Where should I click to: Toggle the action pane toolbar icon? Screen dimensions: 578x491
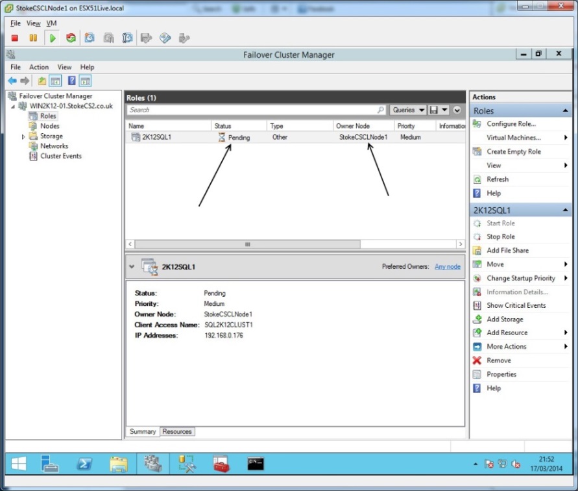[85, 81]
